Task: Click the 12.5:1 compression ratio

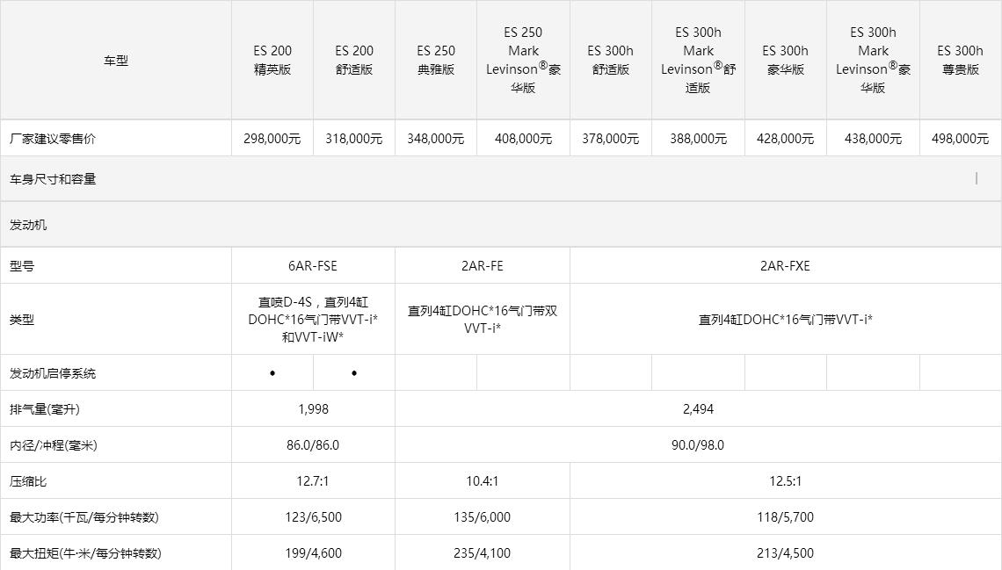Action: click(786, 481)
